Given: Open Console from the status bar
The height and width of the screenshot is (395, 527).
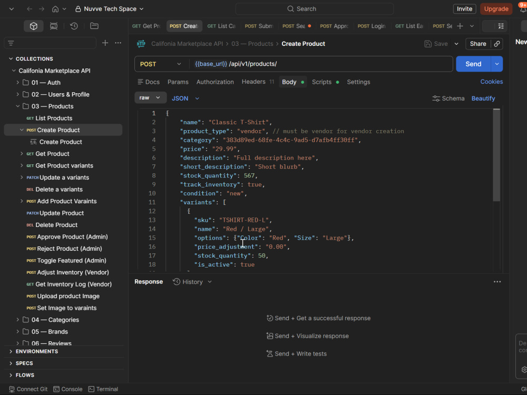Looking at the screenshot, I should coord(67,389).
